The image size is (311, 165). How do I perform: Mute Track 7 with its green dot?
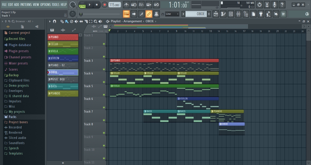(104, 120)
